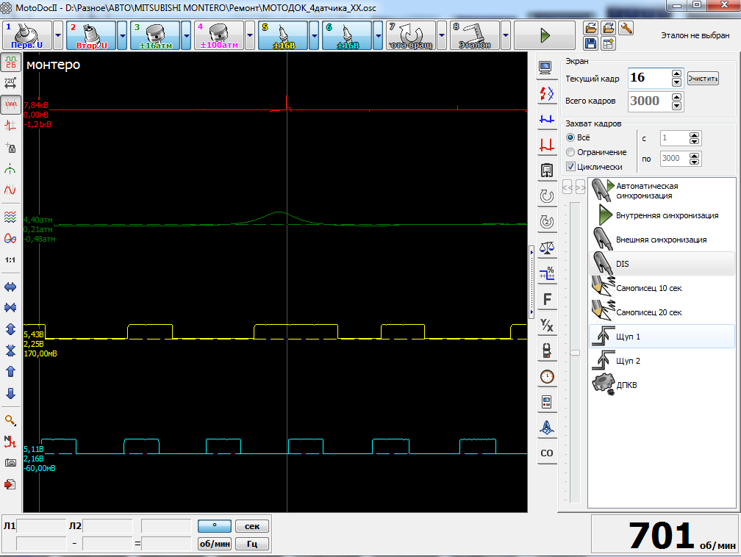This screenshot has width=741, height=557.
Task: Click the wrench settings icon
Action: 626,28
